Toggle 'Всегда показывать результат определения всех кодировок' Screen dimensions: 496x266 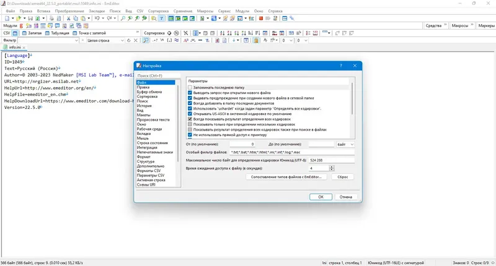190,119
